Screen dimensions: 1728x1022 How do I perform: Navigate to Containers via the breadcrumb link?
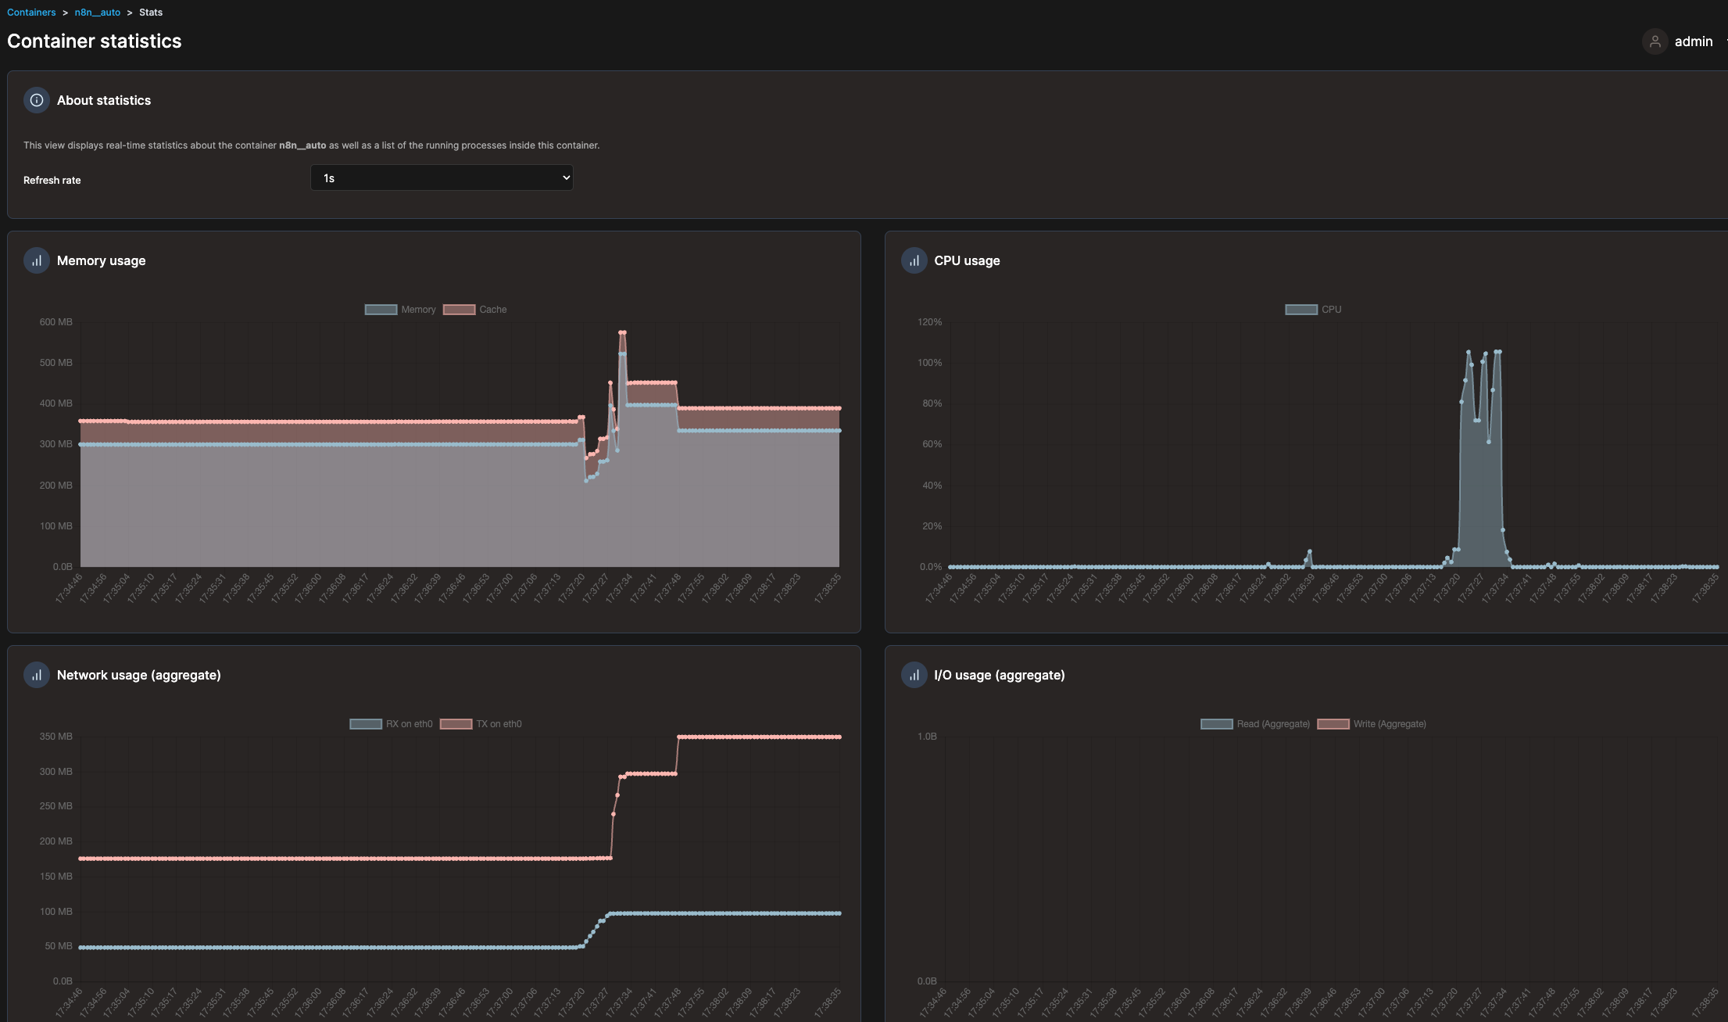(31, 12)
